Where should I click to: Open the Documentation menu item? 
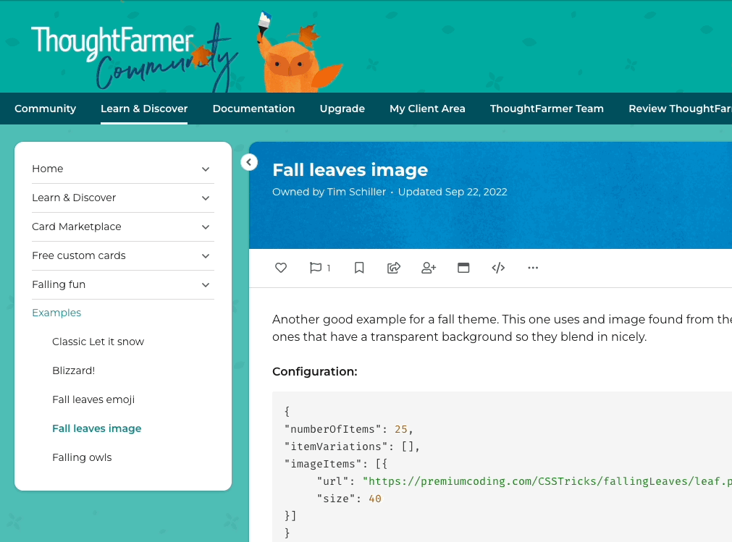pyautogui.click(x=253, y=109)
